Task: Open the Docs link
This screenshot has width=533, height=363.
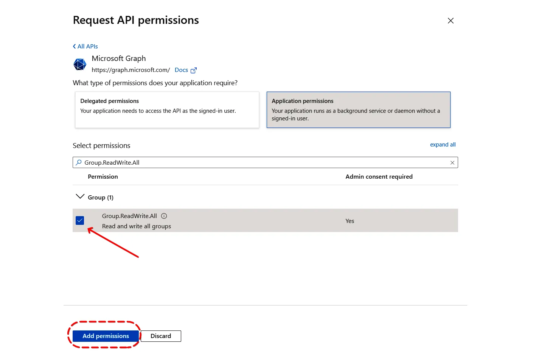Action: coord(181,70)
